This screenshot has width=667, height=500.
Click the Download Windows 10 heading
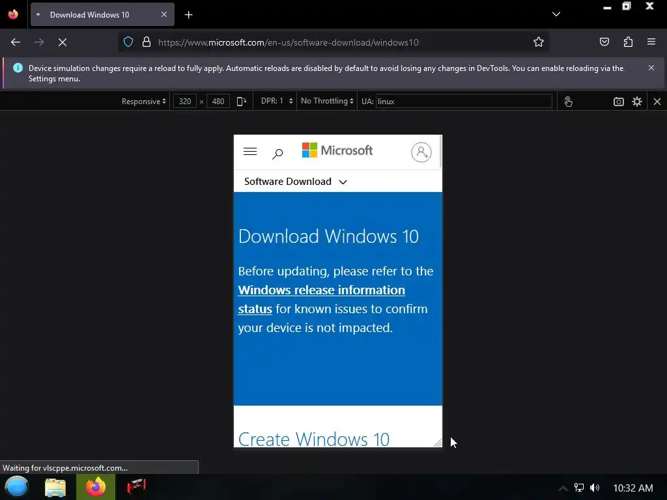328,236
